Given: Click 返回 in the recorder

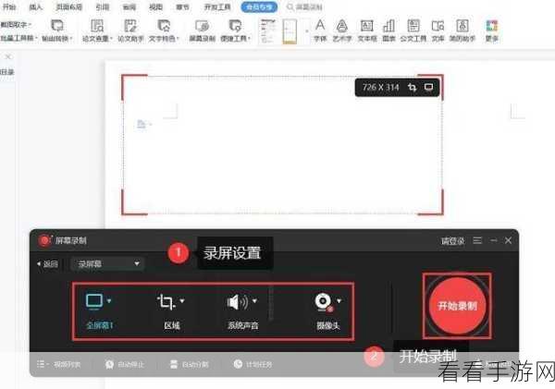Looking at the screenshot, I should (x=48, y=264).
